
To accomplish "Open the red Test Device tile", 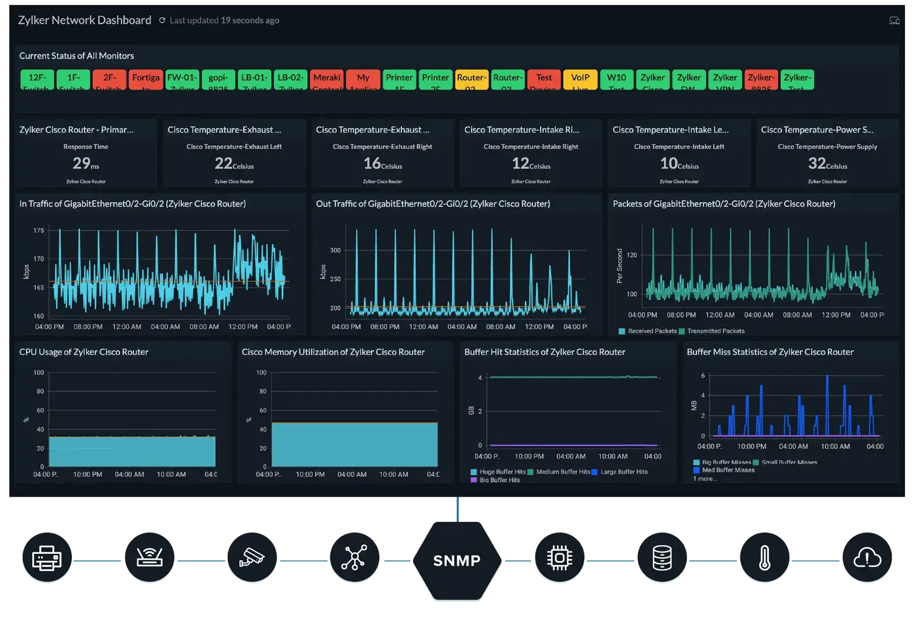I will tap(544, 80).
